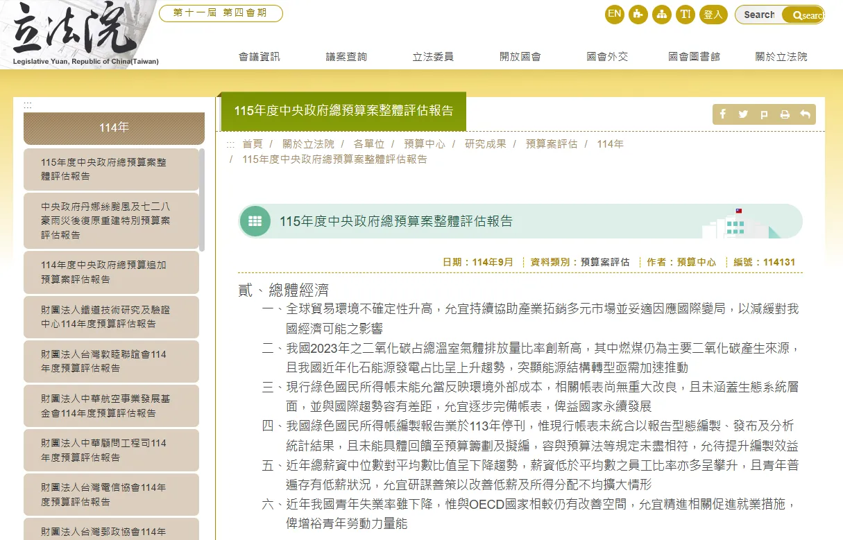Click breadcrumb link 114年
843x540 pixels.
click(610, 144)
